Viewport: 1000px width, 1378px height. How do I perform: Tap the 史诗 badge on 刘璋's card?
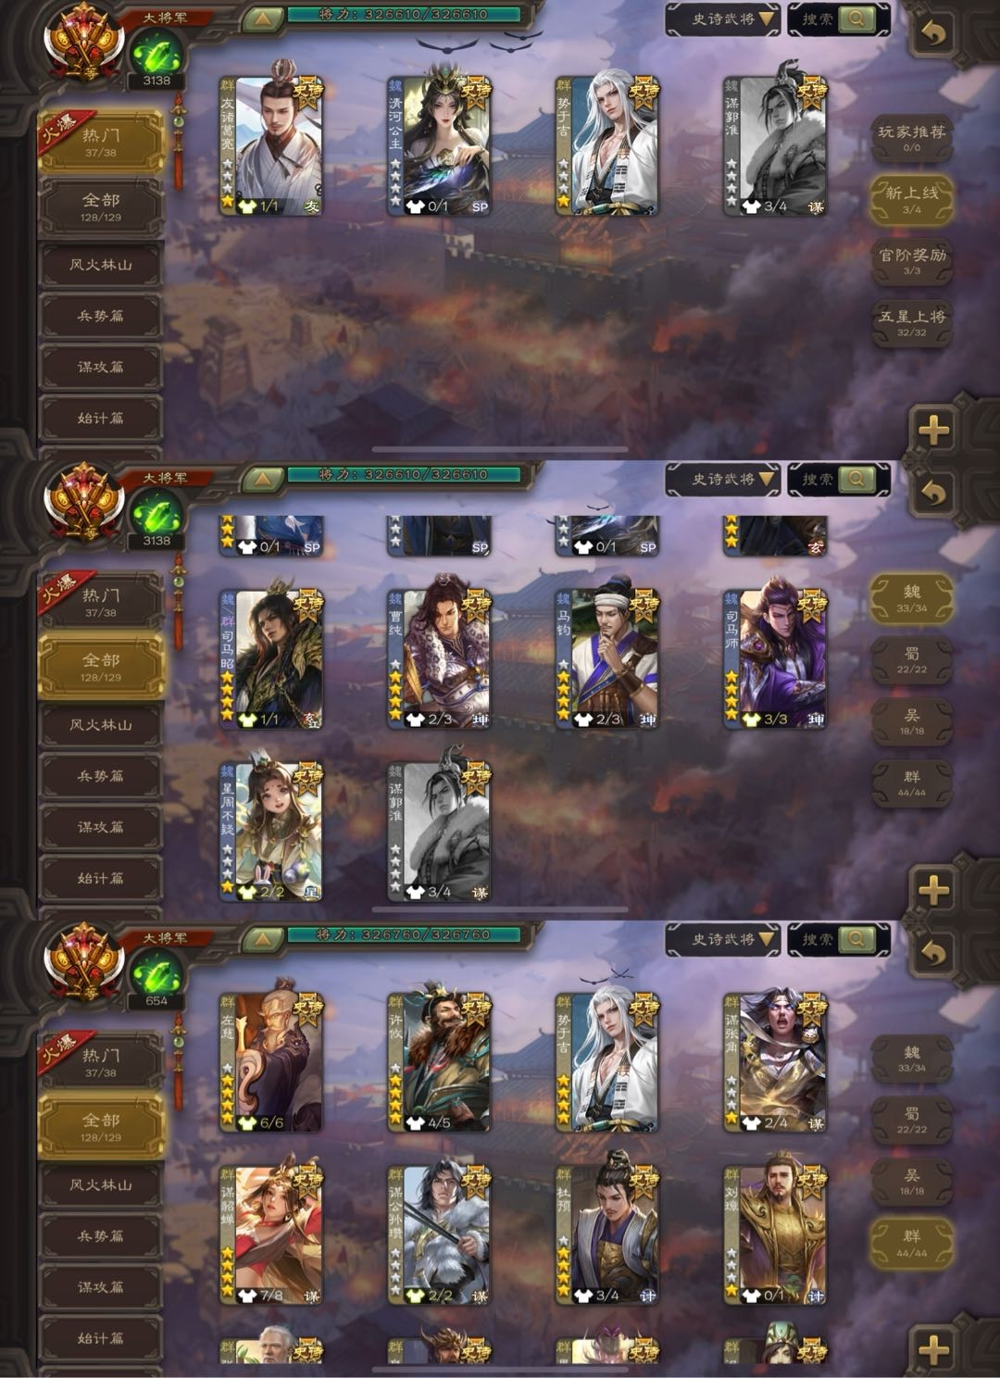[812, 1182]
